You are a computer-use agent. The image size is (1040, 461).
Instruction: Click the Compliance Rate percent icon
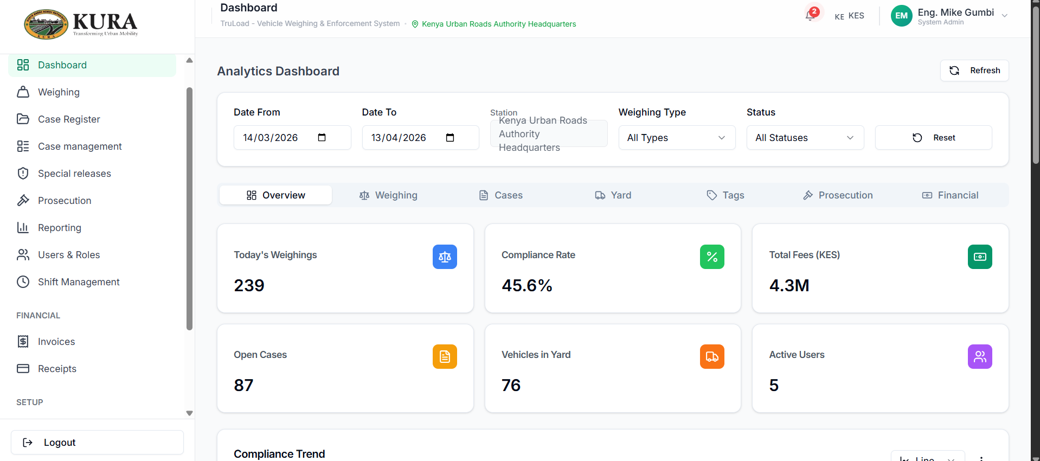point(712,257)
